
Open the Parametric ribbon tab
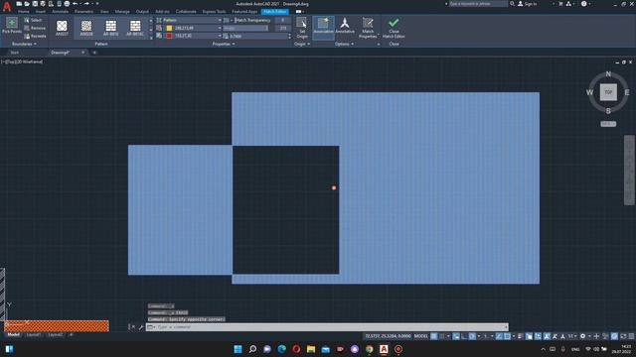[x=83, y=12]
